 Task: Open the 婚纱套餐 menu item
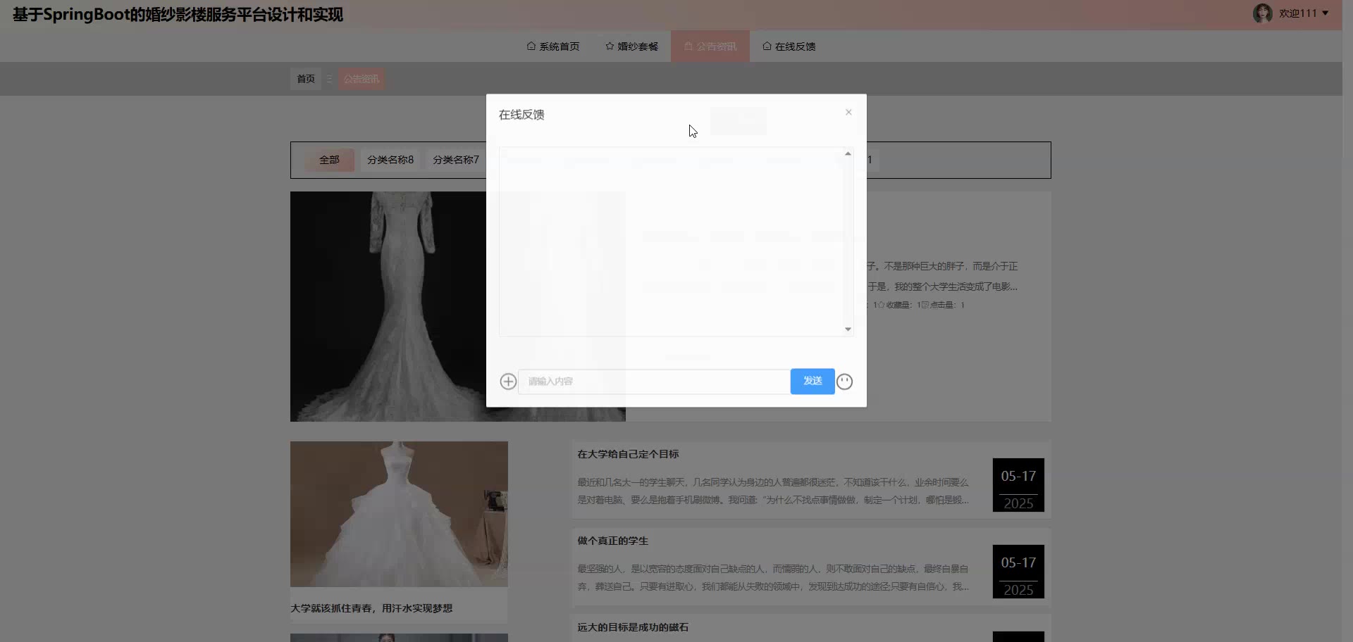click(x=631, y=46)
